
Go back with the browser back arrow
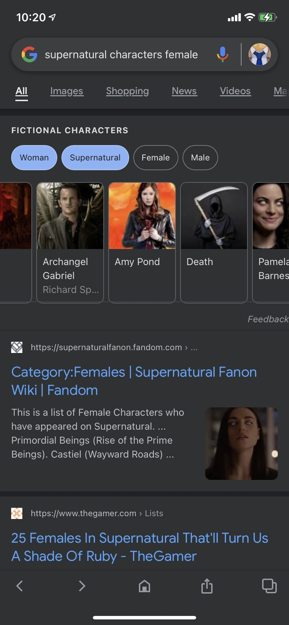[20, 586]
